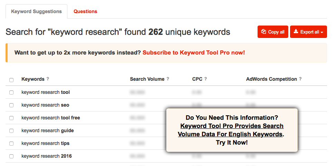Tick the 'keyword research guide' checkbox

click(x=11, y=131)
